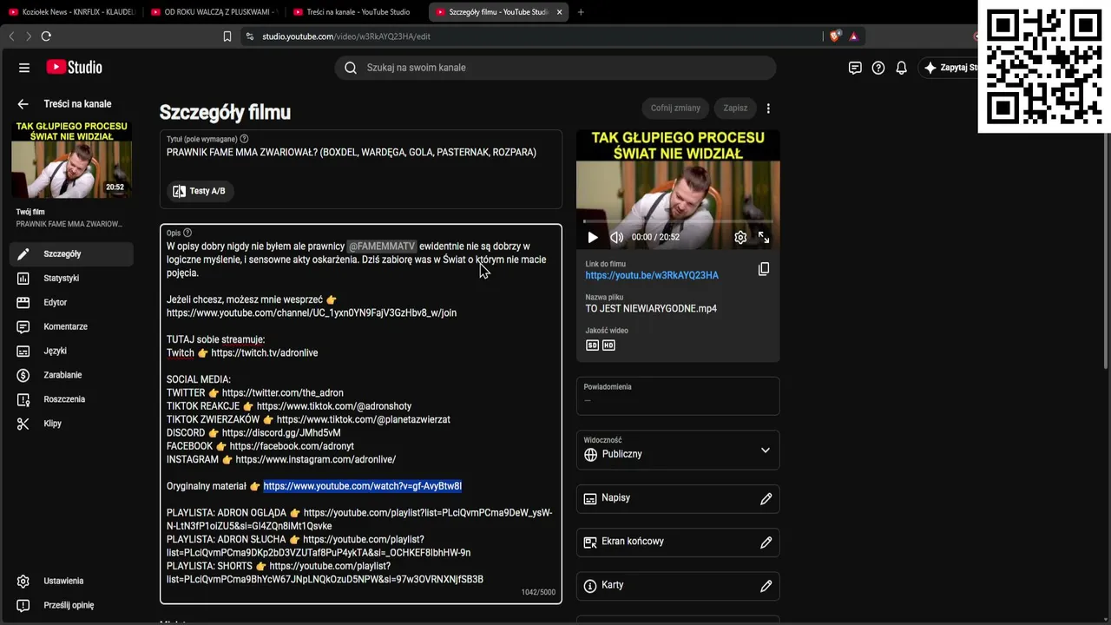Click the Instagram link in the description
Viewport: 1111px width, 625px height.
click(x=315, y=460)
